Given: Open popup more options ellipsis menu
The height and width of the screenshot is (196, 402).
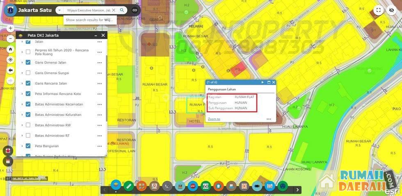Looking at the screenshot, I should click(x=269, y=119).
